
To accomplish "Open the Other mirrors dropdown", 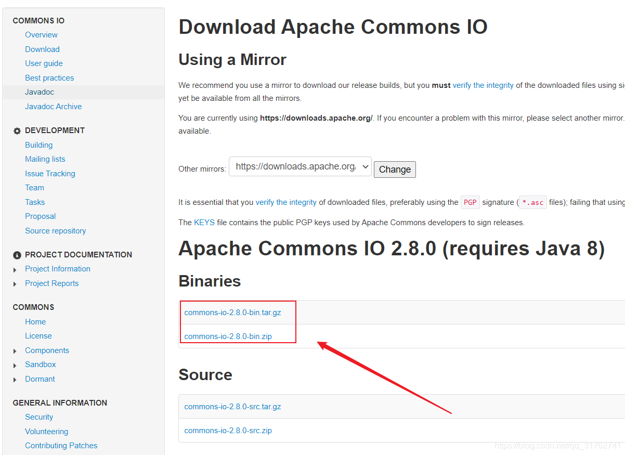I will 300,167.
